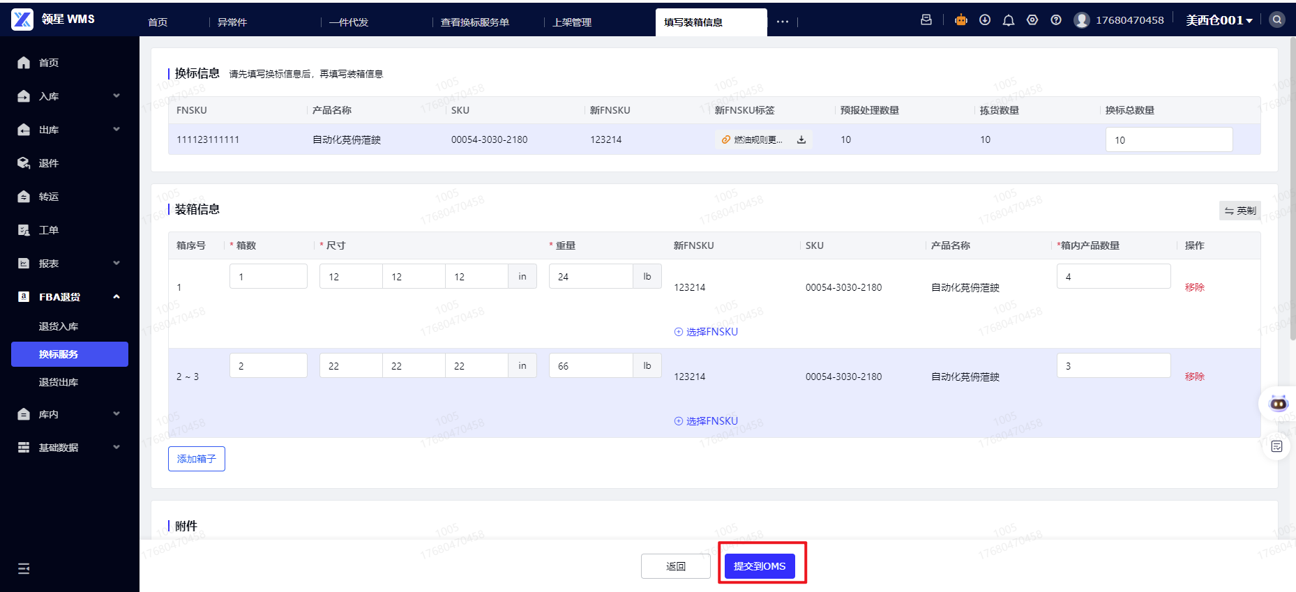Viewport: 1296px width, 592px height.
Task: Submit the form with 提交到OMS
Action: point(760,566)
